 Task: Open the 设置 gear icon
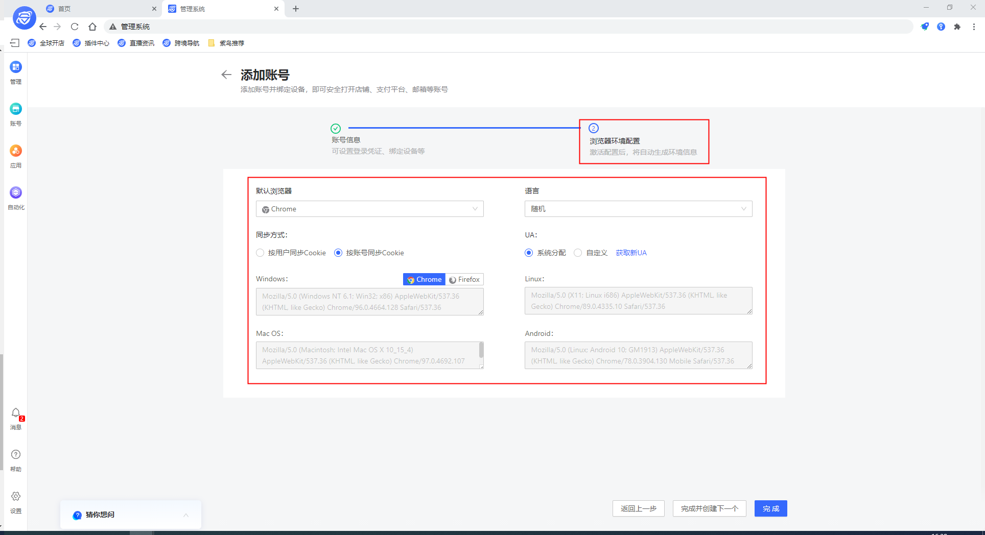[16, 497]
